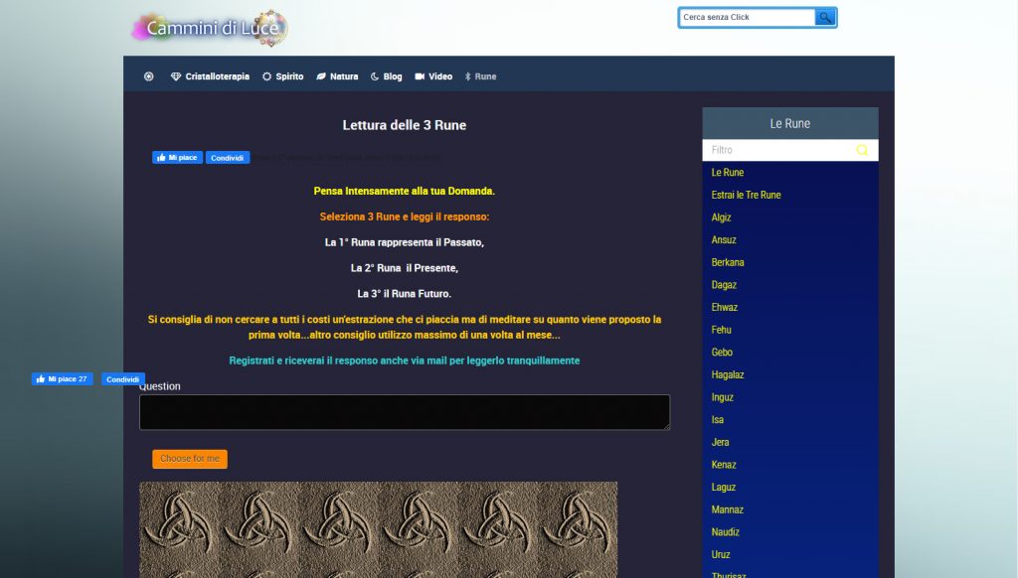Open the Inguz rune link

click(x=722, y=397)
